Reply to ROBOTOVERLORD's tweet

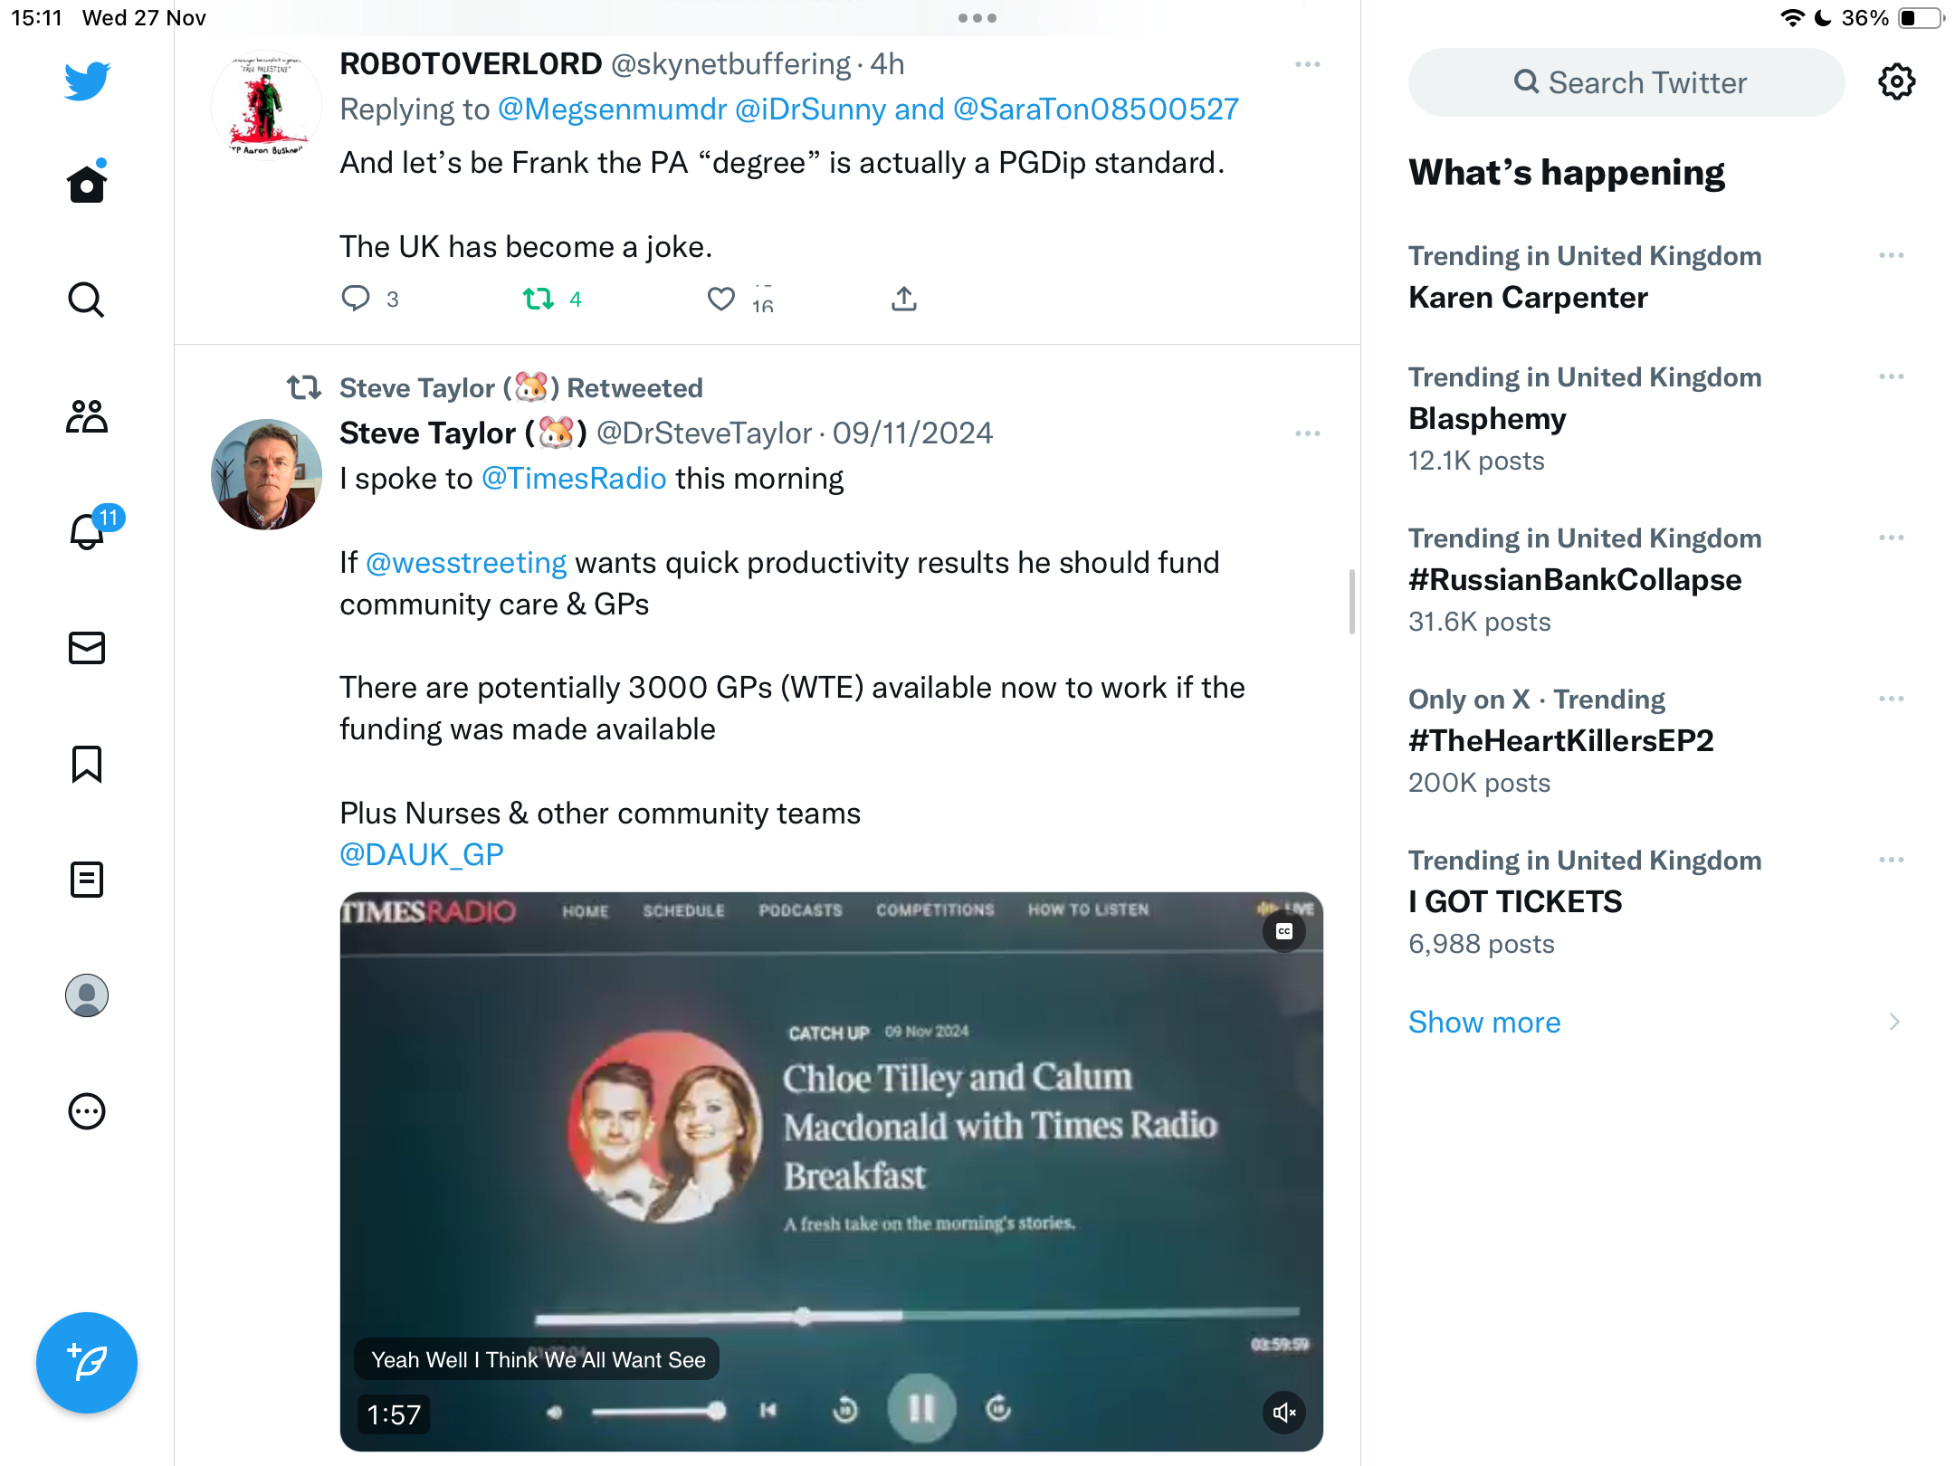point(356,299)
